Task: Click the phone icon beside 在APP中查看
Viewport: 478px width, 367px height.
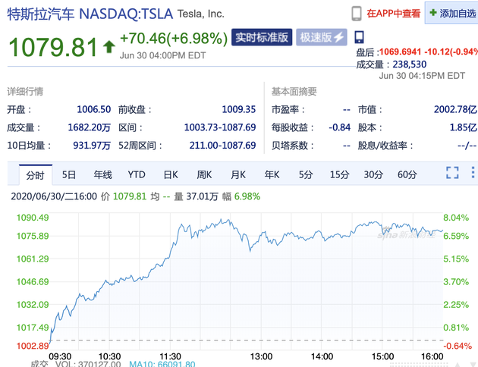Action: point(357,14)
